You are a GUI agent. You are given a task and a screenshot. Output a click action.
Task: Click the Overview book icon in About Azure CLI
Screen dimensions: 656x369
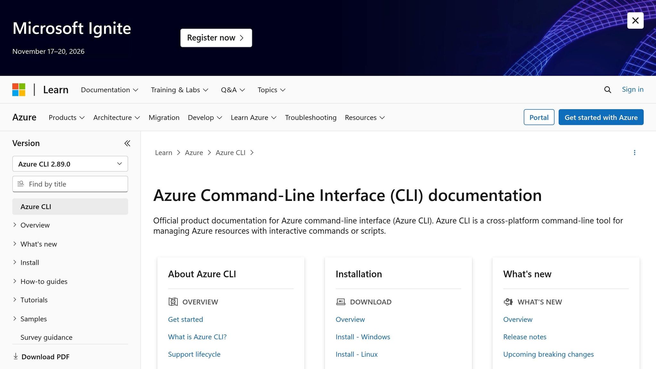click(x=173, y=302)
